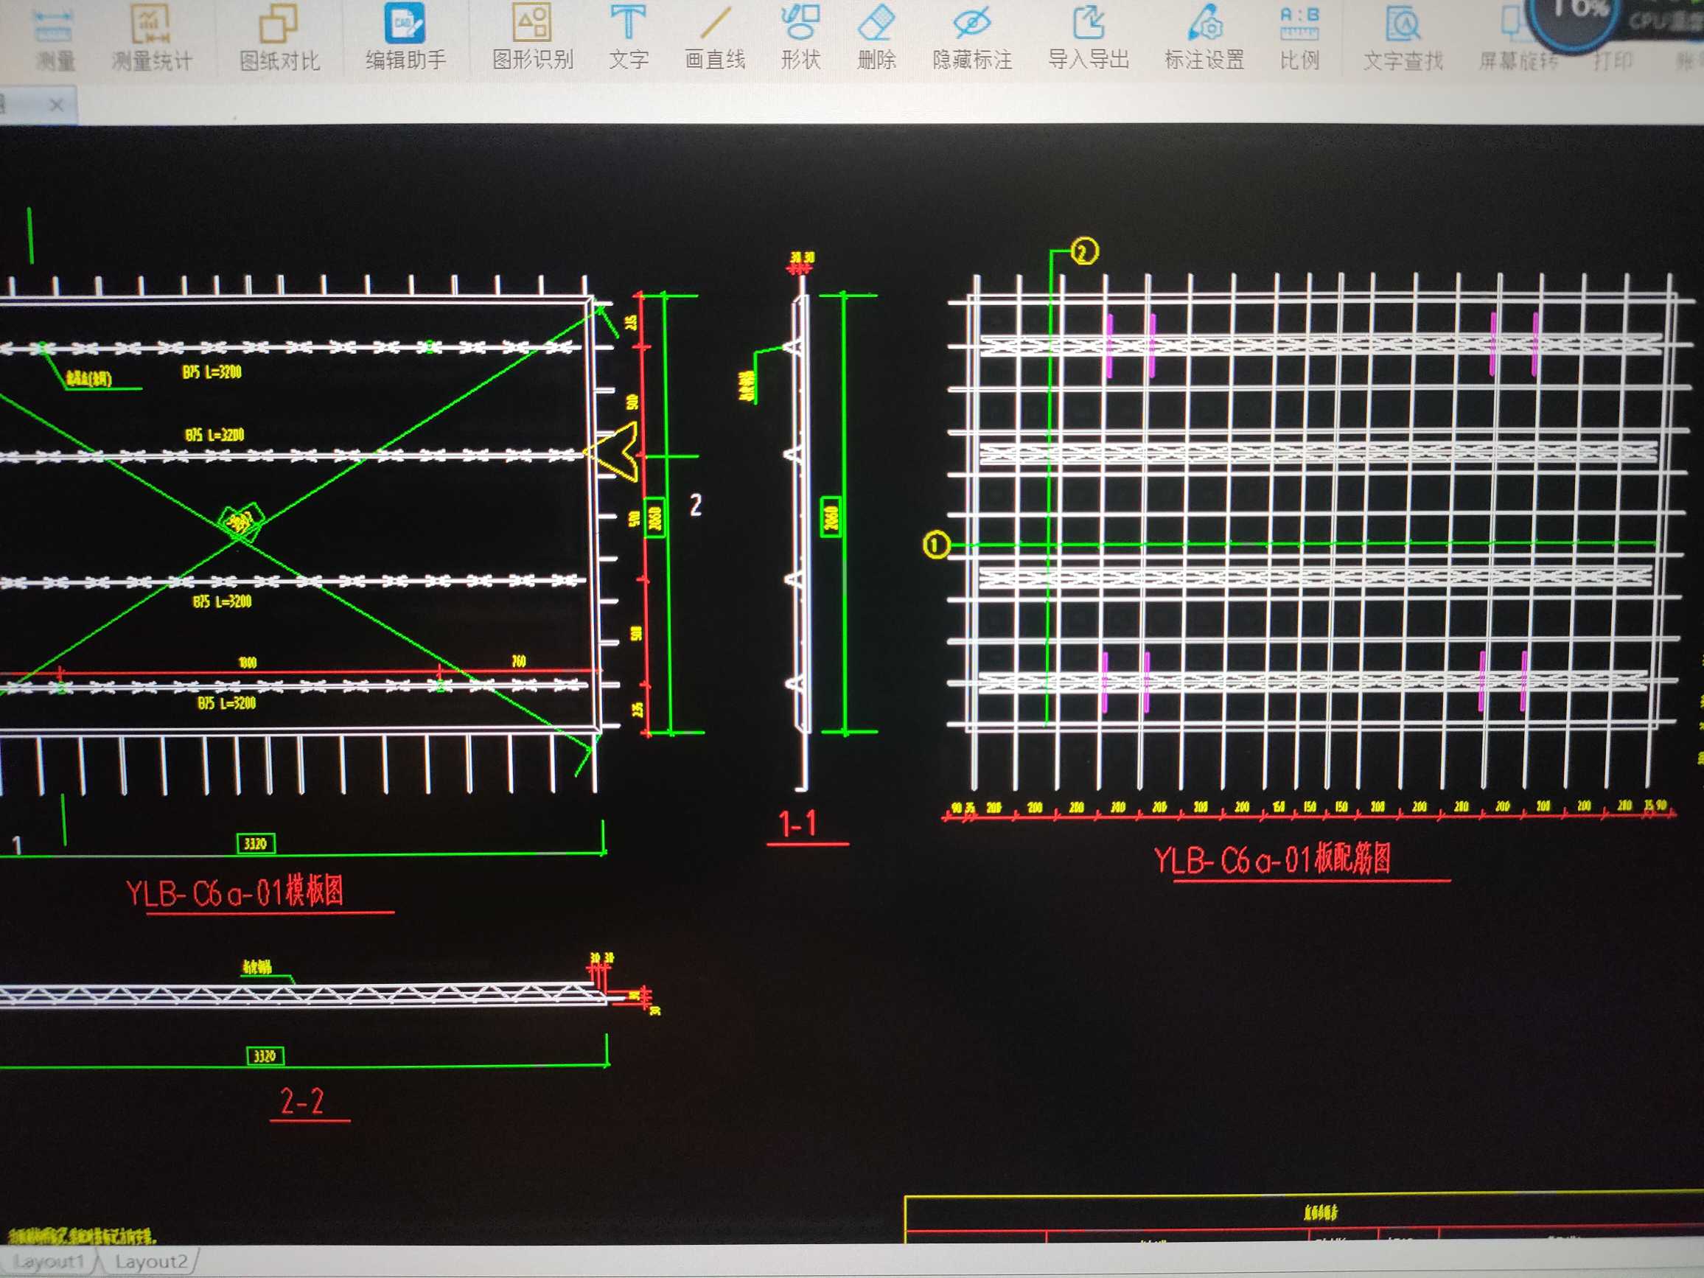Close the open drawing document tab
This screenshot has width=1704, height=1278.
(x=56, y=105)
